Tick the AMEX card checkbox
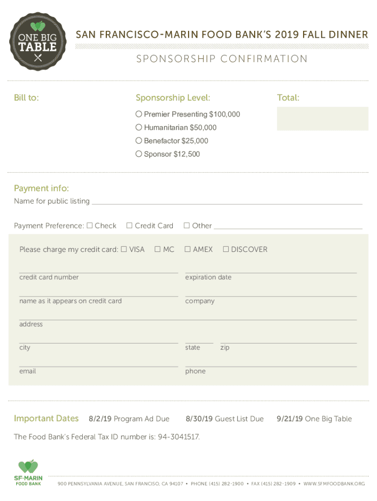Viewport: 377px width, 501px height. pos(188,249)
